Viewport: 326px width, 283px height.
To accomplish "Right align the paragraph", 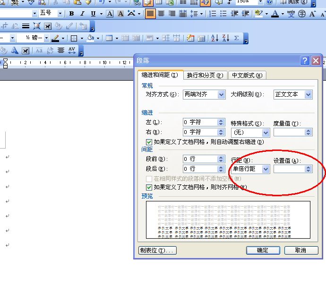I will pyautogui.click(x=172, y=14).
